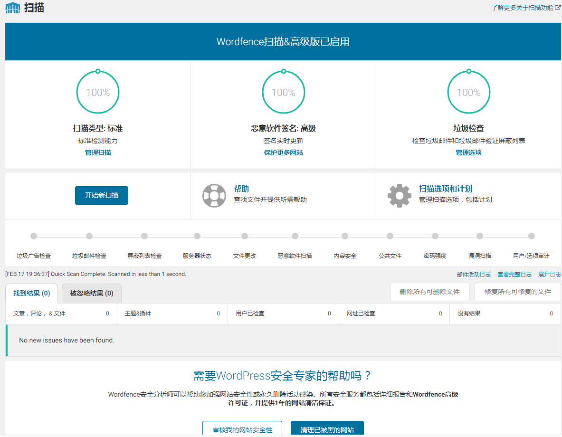
Task: Select the 内容安全 stage dot
Action: pyautogui.click(x=345, y=236)
